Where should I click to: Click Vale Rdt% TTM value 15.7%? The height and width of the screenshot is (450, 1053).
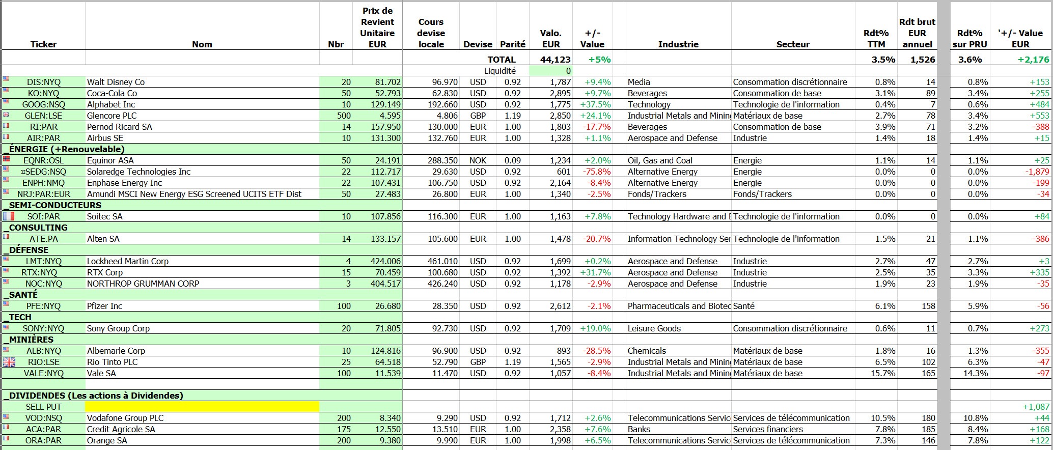coord(876,373)
